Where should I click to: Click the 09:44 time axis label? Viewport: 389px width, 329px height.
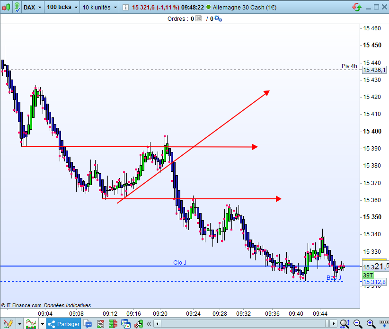coord(320,314)
